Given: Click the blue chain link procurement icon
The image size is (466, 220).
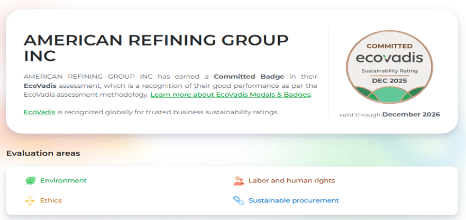Looking at the screenshot, I should pyautogui.click(x=238, y=200).
